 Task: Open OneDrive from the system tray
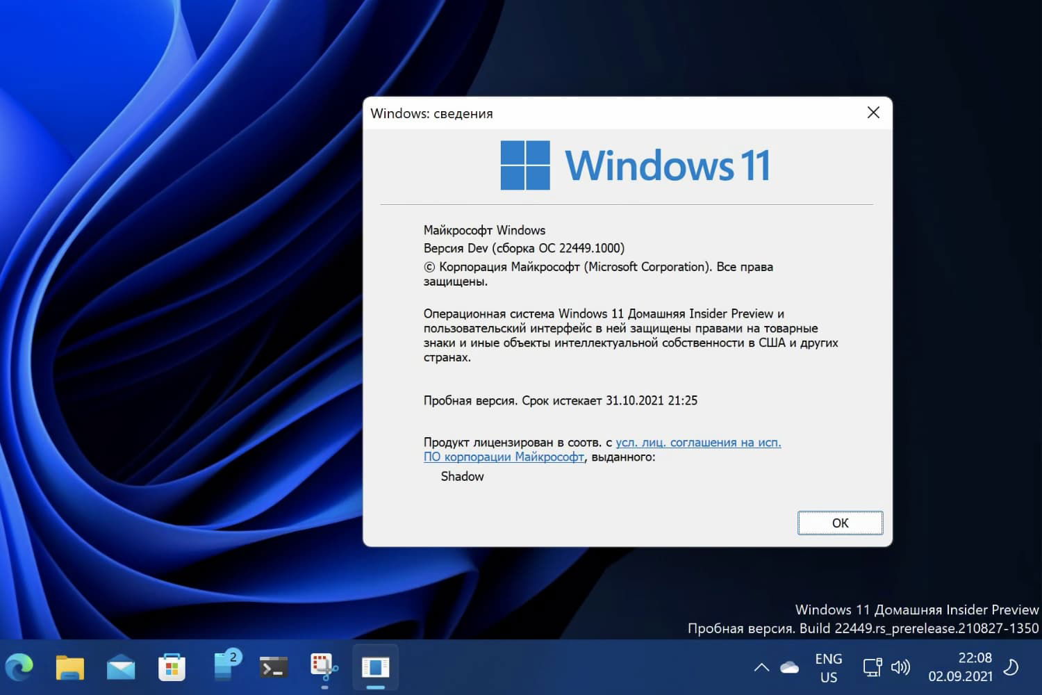click(788, 667)
